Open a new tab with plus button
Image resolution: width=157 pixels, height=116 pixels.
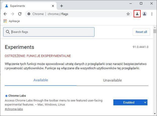(x=62, y=6)
